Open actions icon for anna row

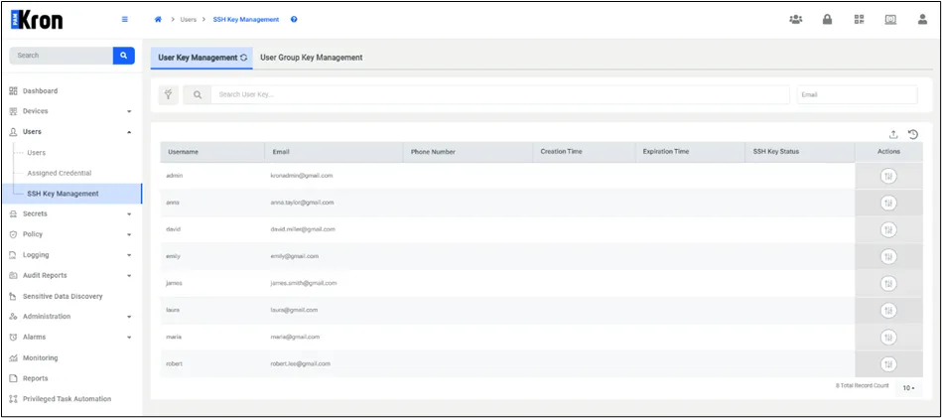(x=888, y=203)
